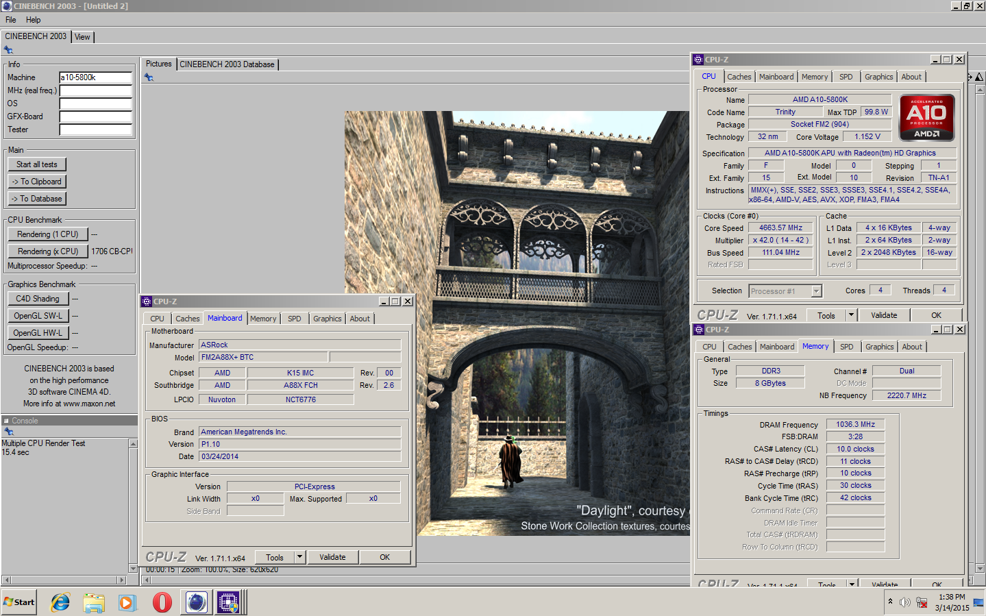
Task: Open Tools dropdown arrow in CPU-Z Memory window
Action: coord(852,584)
